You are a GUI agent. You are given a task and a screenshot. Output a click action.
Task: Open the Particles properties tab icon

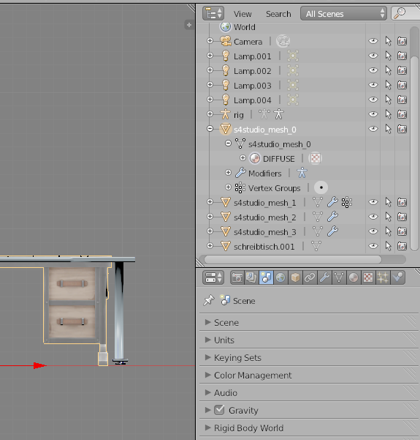pos(383,277)
